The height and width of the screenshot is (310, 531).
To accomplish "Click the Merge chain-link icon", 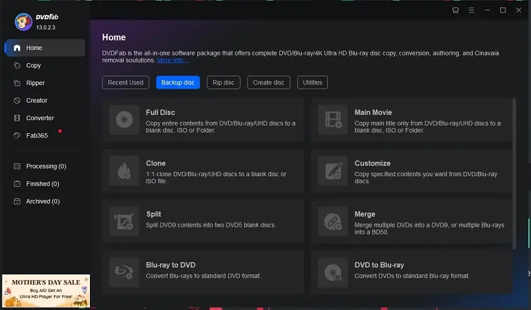I will point(333,221).
